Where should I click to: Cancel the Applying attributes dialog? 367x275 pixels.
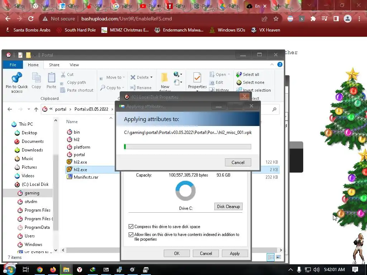[x=238, y=163]
